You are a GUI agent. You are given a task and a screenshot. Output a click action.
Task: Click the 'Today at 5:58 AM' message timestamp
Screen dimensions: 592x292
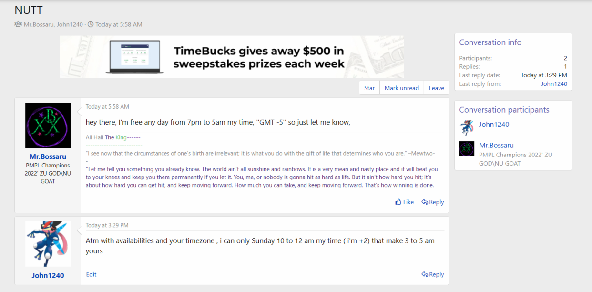click(107, 107)
